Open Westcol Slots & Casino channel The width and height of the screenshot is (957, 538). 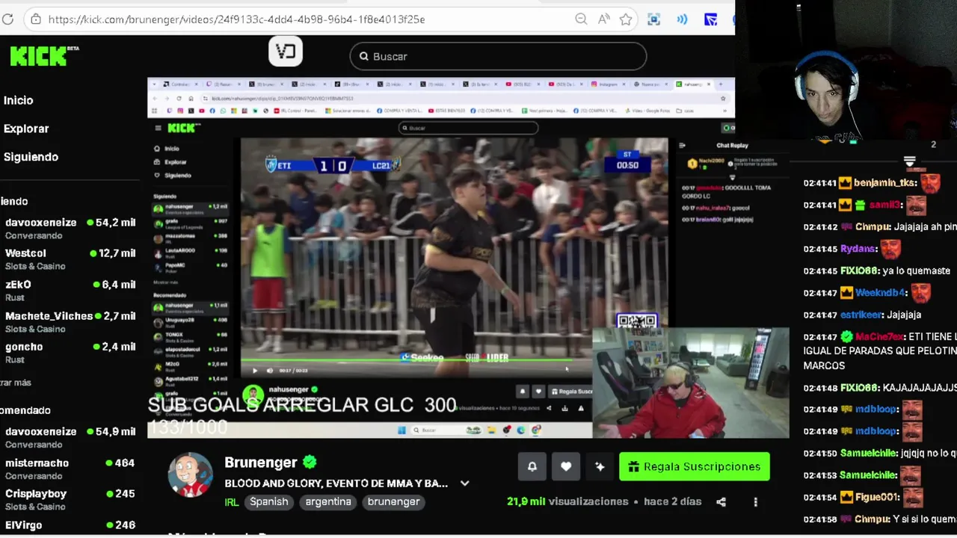(69, 259)
